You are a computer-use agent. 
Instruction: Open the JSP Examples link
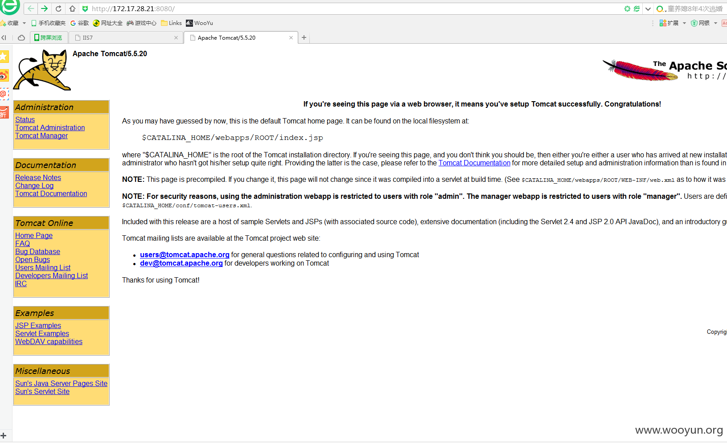tap(38, 325)
